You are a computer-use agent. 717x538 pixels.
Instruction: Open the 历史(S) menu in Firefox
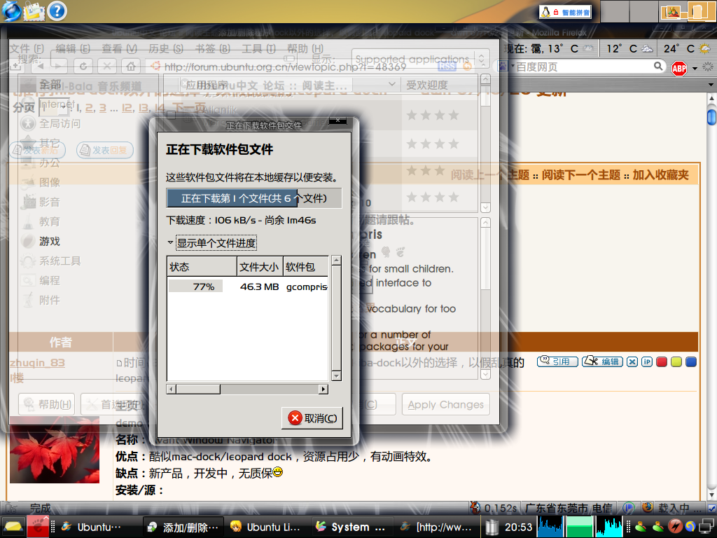point(165,48)
